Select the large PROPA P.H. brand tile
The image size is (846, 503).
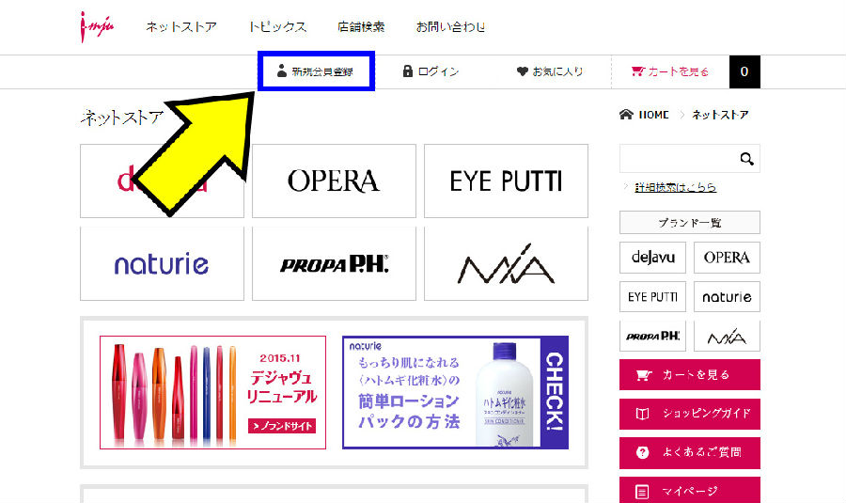pyautogui.click(x=334, y=264)
